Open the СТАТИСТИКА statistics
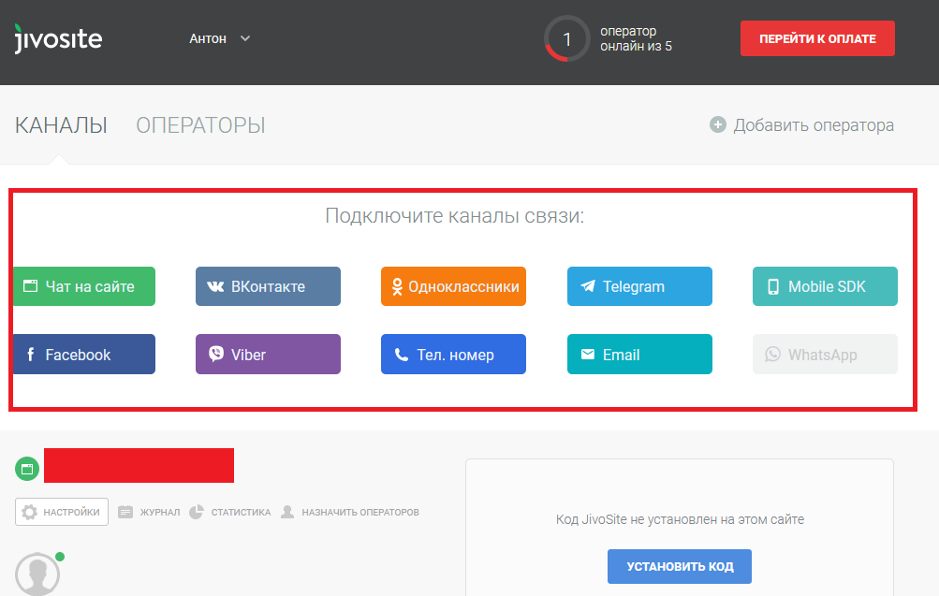Screen dimensions: 939x596 (230, 512)
